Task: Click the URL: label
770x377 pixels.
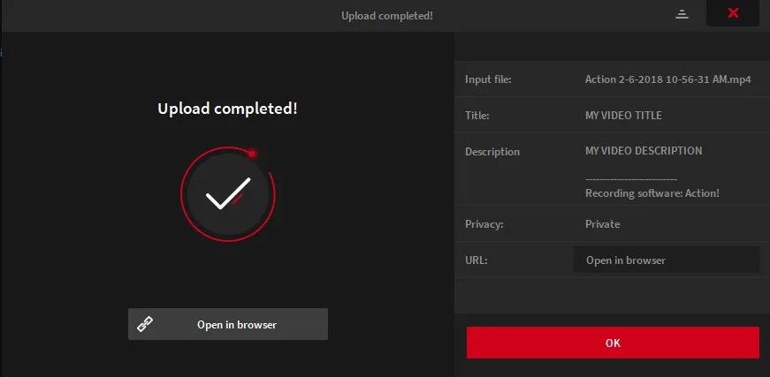Action: click(476, 260)
